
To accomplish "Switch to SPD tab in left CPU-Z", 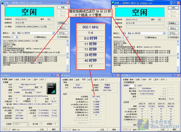I will tap(29, 80).
